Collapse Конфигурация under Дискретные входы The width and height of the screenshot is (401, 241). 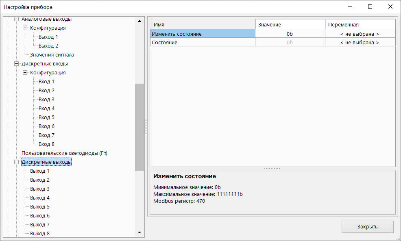pyautogui.click(x=26, y=73)
